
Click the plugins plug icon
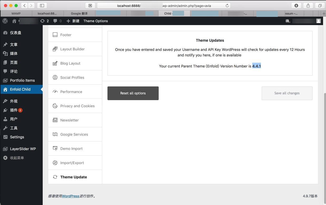5,110
